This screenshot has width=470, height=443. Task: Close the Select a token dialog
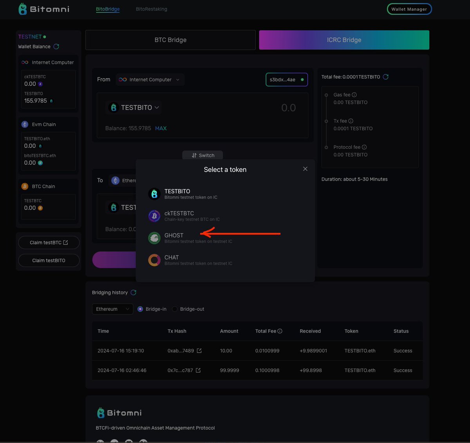(305, 169)
